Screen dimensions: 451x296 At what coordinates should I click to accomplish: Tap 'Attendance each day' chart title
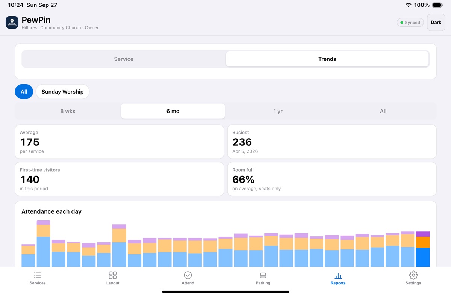click(x=51, y=211)
